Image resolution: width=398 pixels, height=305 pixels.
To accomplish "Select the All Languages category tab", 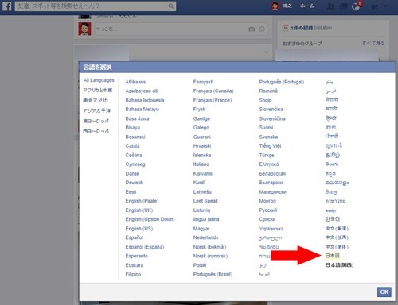I will (99, 80).
